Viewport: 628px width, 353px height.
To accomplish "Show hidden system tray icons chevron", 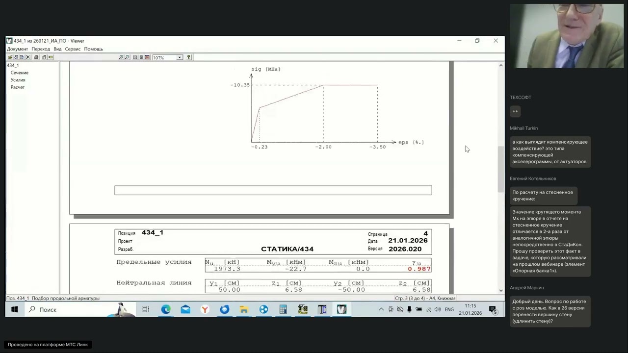I will click(381, 309).
